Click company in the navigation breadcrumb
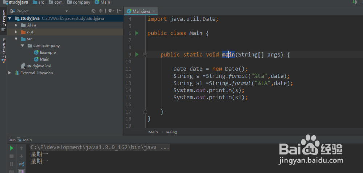 point(81,2)
